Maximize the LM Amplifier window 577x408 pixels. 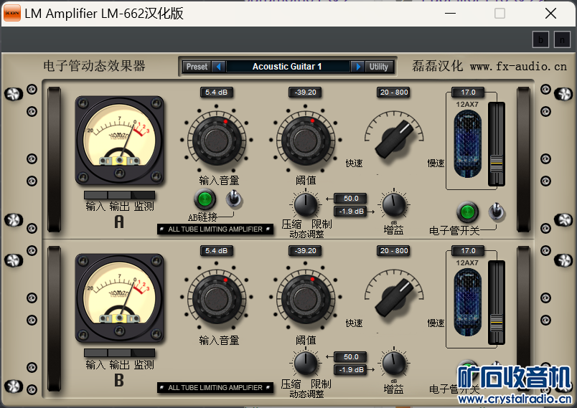[x=499, y=13]
